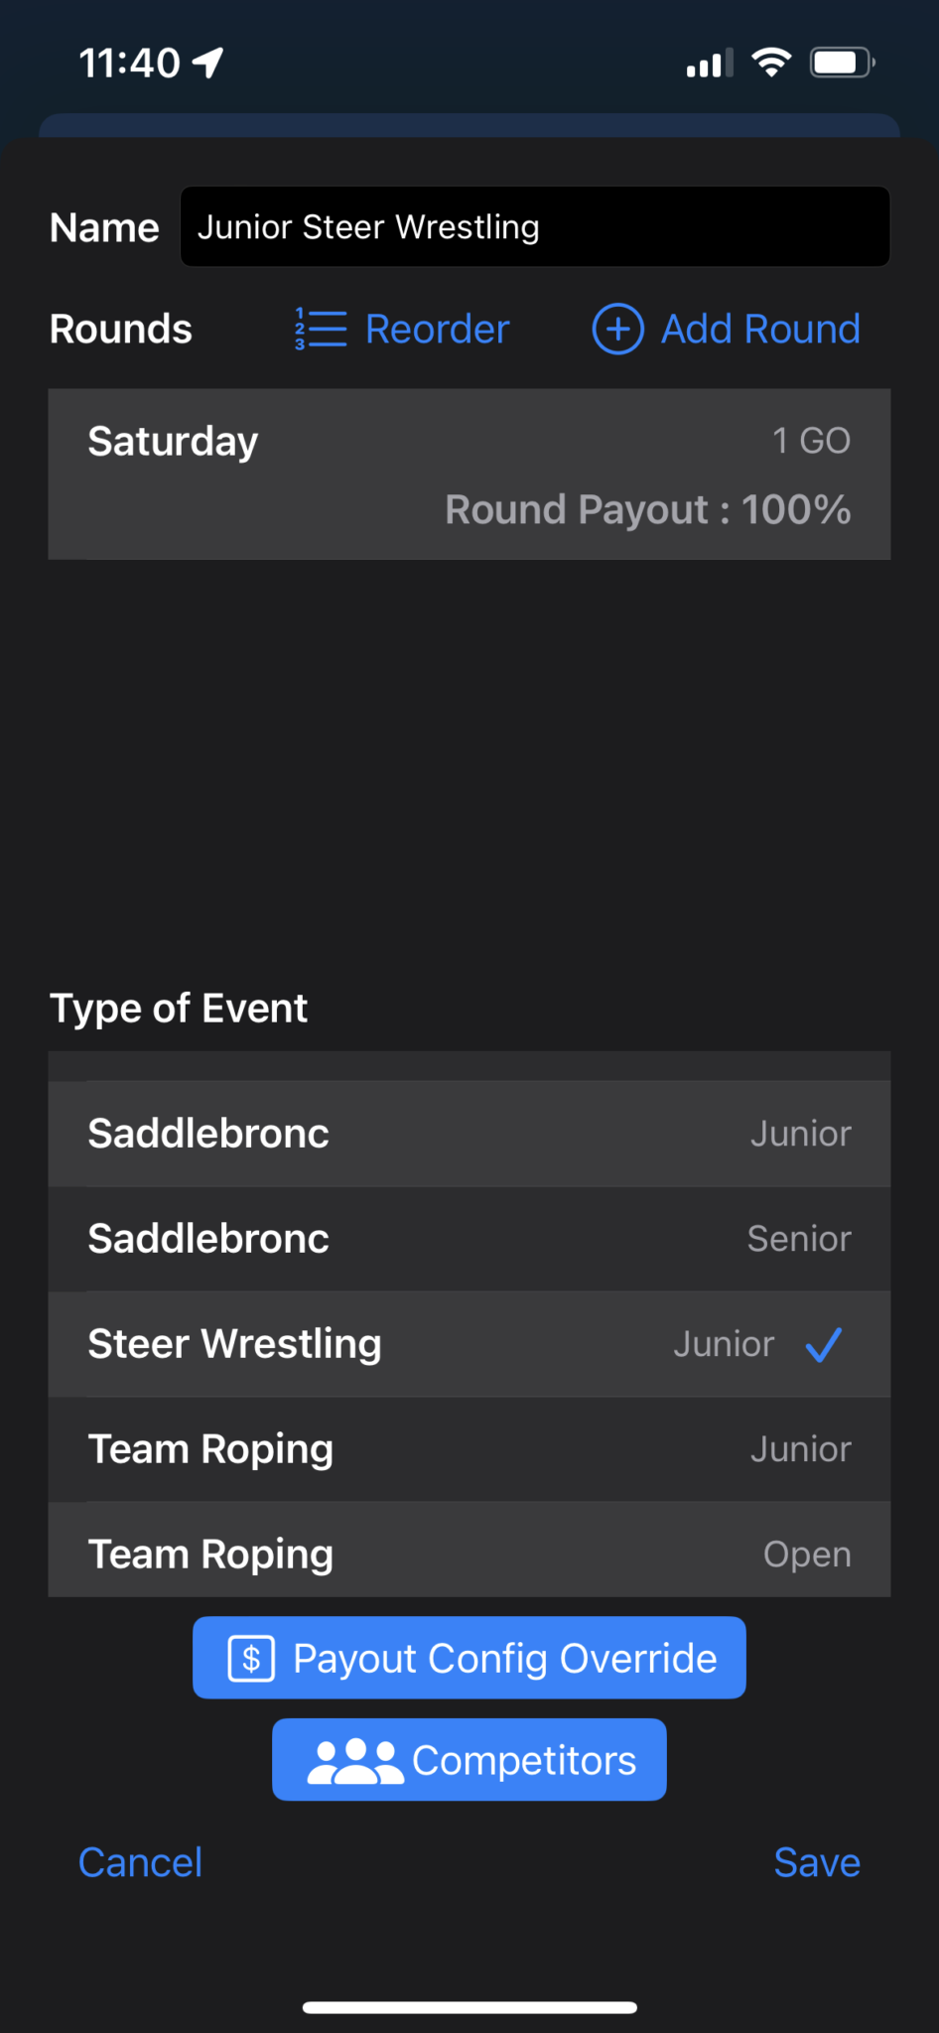The image size is (939, 2033).
Task: Choose Team Roping Junior event type
Action: click(469, 1449)
